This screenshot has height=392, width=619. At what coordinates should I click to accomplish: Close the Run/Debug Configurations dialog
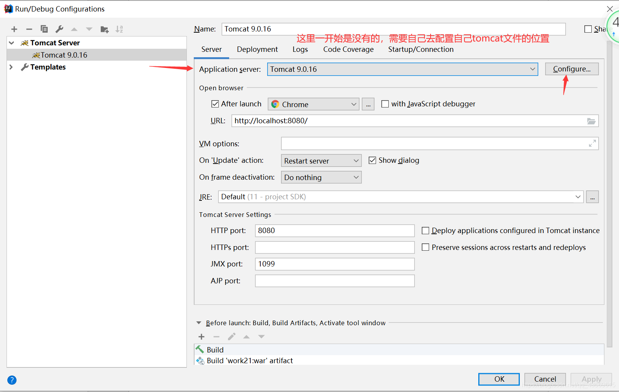click(610, 9)
